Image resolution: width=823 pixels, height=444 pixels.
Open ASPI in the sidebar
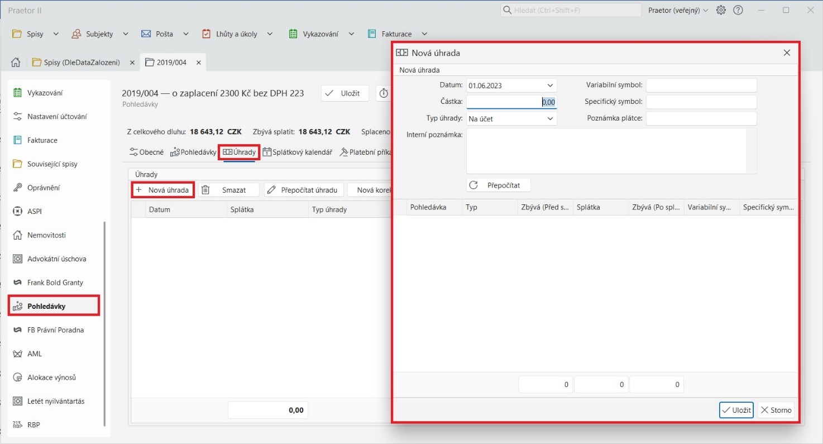coord(35,212)
